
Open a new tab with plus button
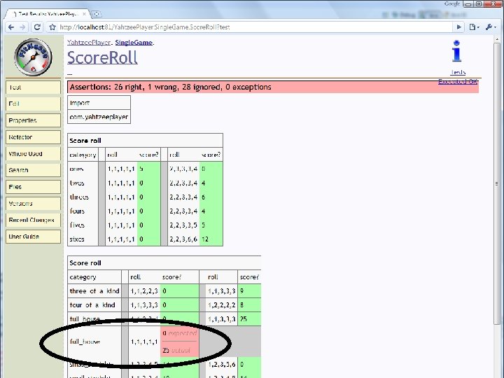click(x=97, y=14)
